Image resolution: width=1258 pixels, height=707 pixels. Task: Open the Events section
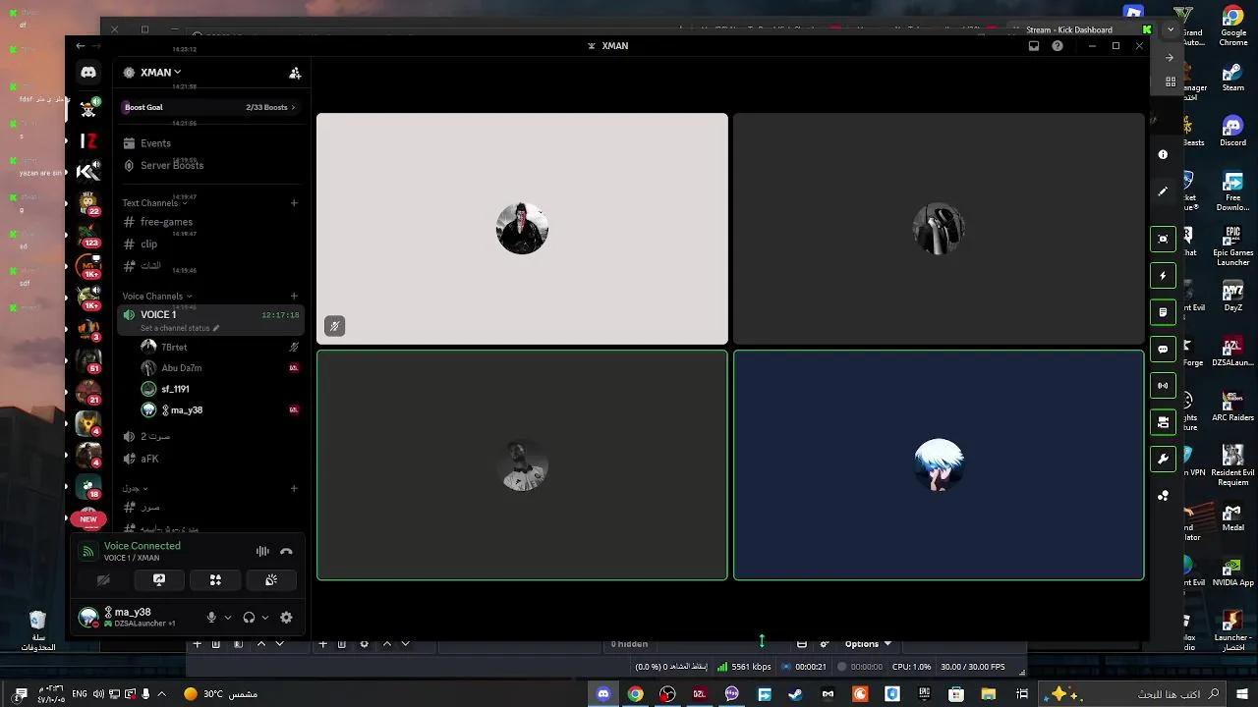click(x=155, y=143)
